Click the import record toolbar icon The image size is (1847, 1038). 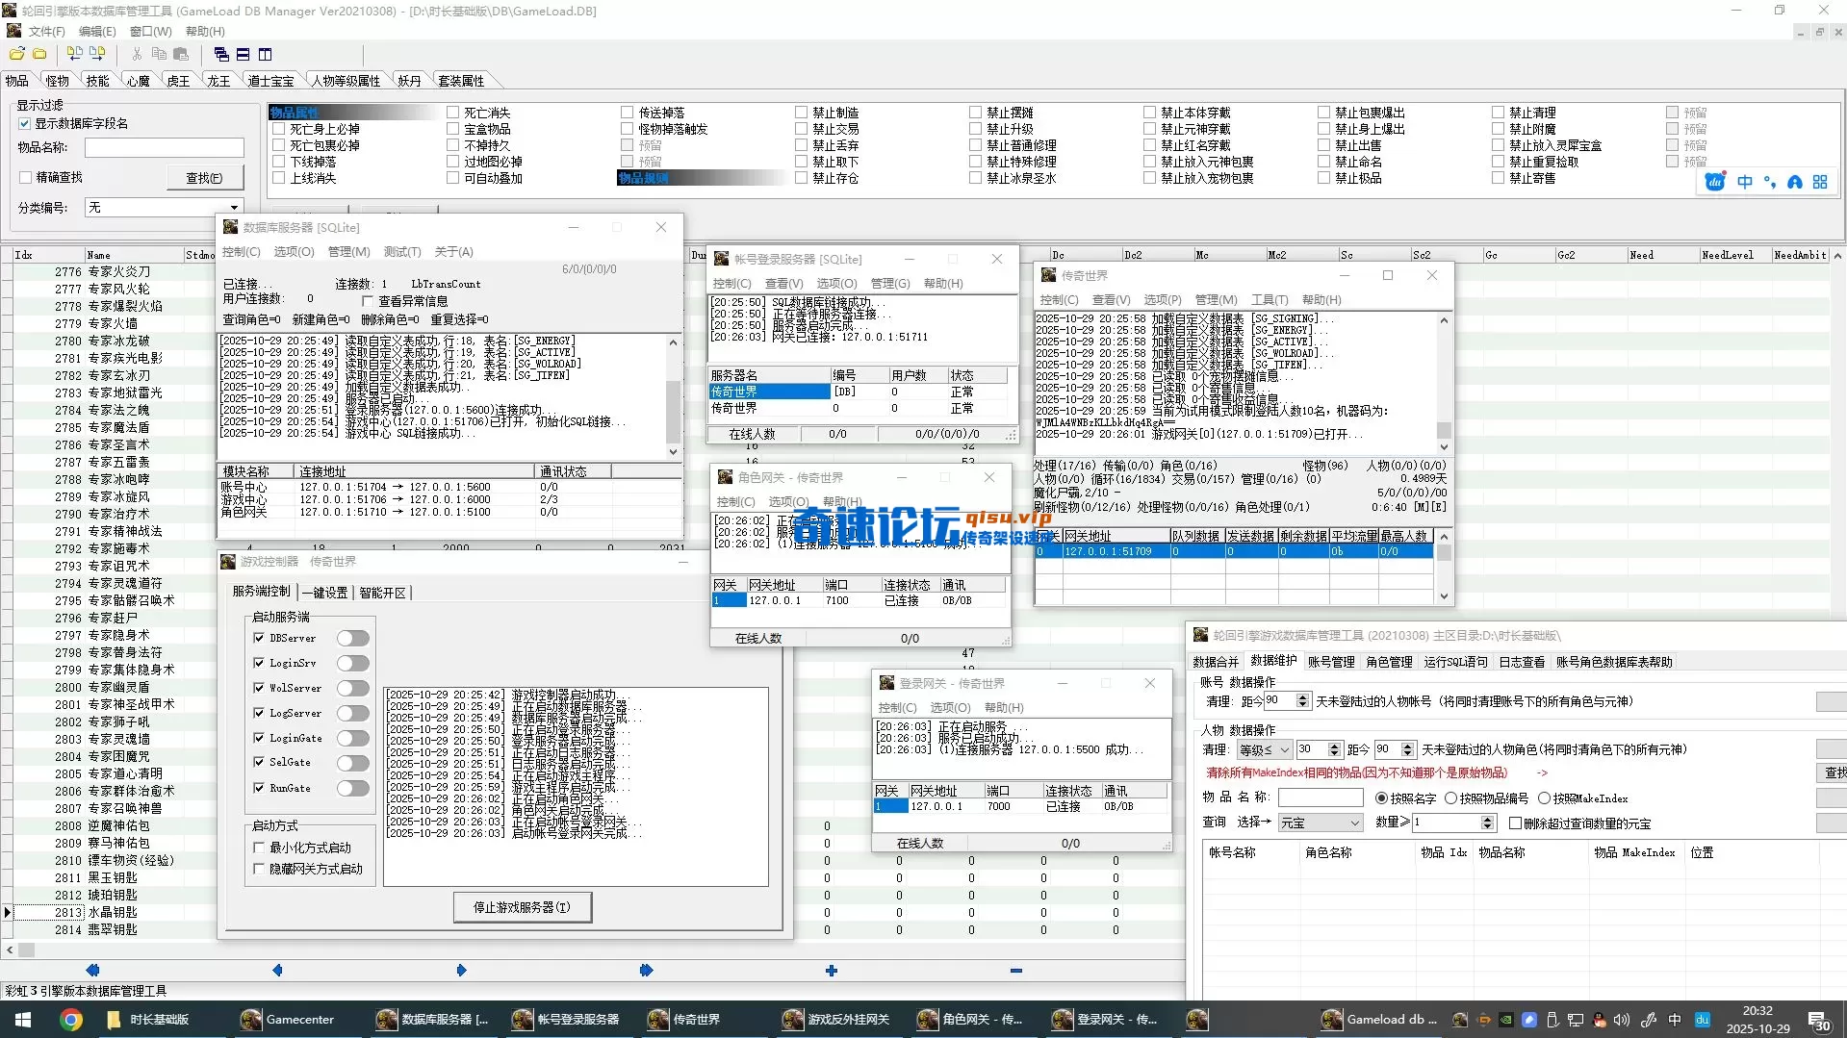(x=75, y=53)
